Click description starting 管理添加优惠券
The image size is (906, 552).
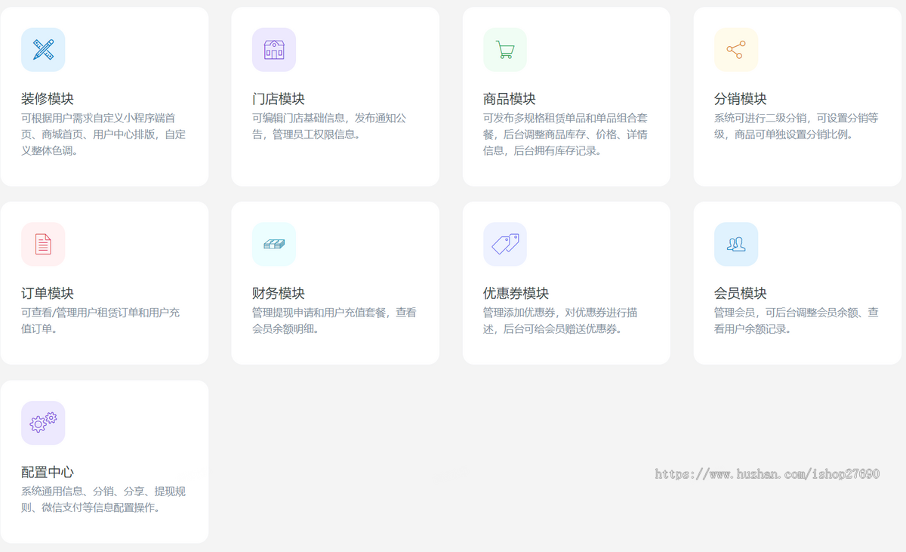(x=560, y=320)
